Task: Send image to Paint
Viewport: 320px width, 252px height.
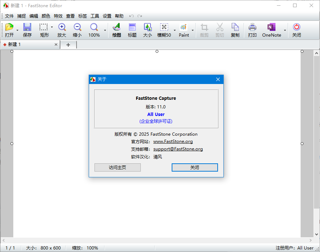Action: 184,27
